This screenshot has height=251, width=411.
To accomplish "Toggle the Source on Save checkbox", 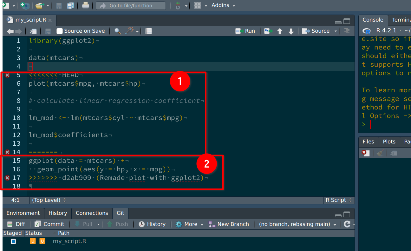I will (59, 31).
